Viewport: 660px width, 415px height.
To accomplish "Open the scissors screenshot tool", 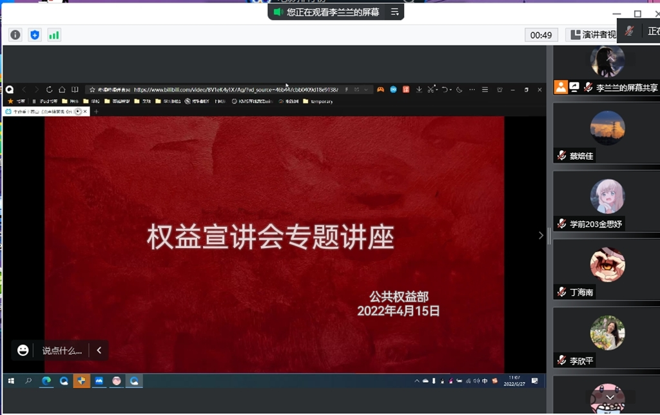I will pyautogui.click(x=431, y=90).
